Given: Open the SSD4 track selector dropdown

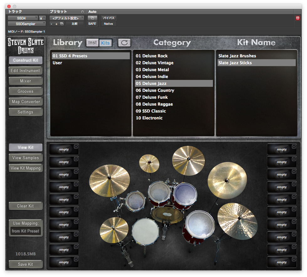Looking at the screenshot, I should coord(23,18).
